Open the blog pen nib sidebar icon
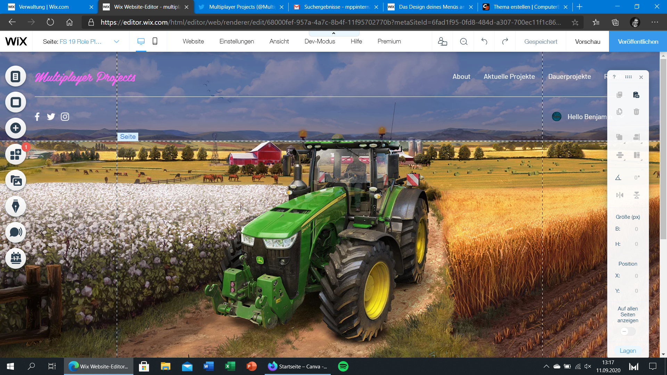 (x=16, y=206)
